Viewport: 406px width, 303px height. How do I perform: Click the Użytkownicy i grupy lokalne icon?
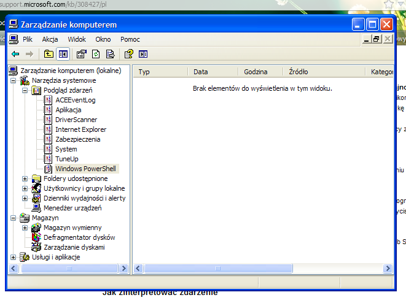[x=36, y=188]
